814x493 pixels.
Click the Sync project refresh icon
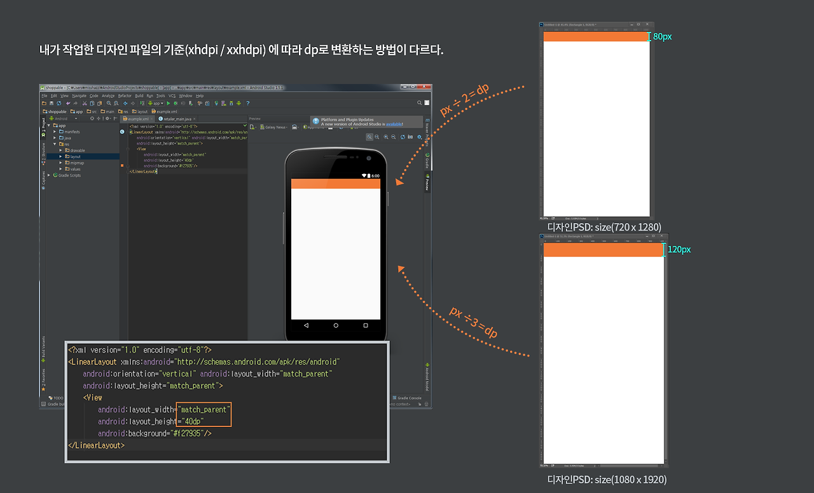point(58,103)
